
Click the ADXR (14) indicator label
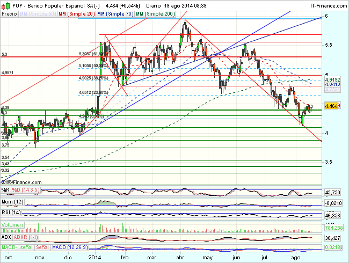26,237
